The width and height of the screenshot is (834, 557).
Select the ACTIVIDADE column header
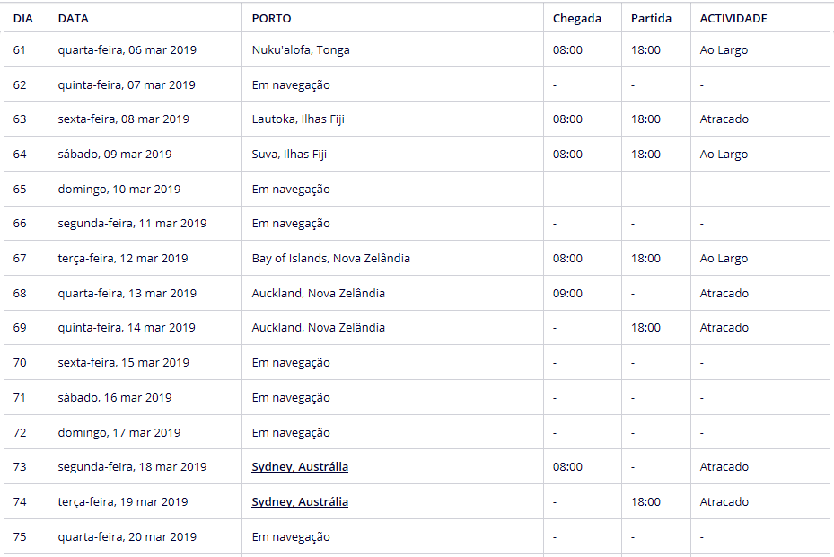click(x=733, y=18)
